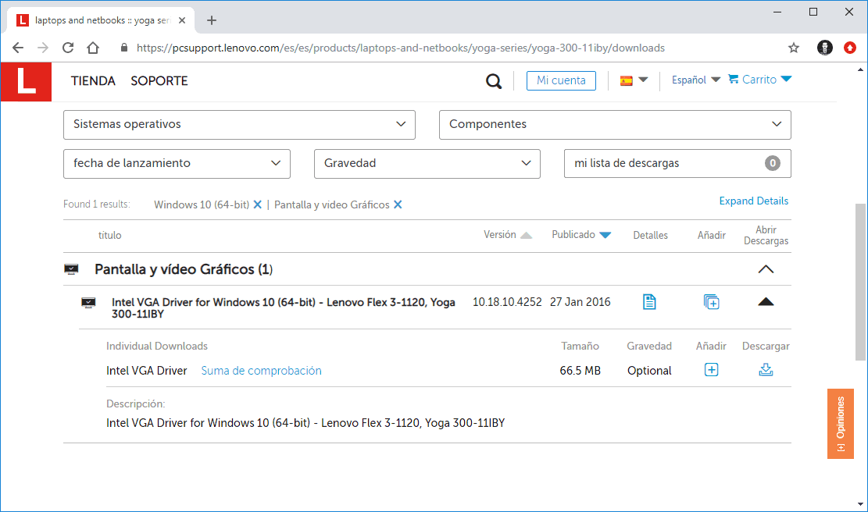The image size is (868, 512).
Task: Click the monitor icon beside Intel VGA Driver title
Action: (x=88, y=303)
